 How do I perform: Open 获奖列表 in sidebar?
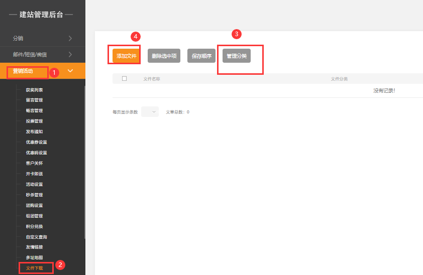point(34,90)
